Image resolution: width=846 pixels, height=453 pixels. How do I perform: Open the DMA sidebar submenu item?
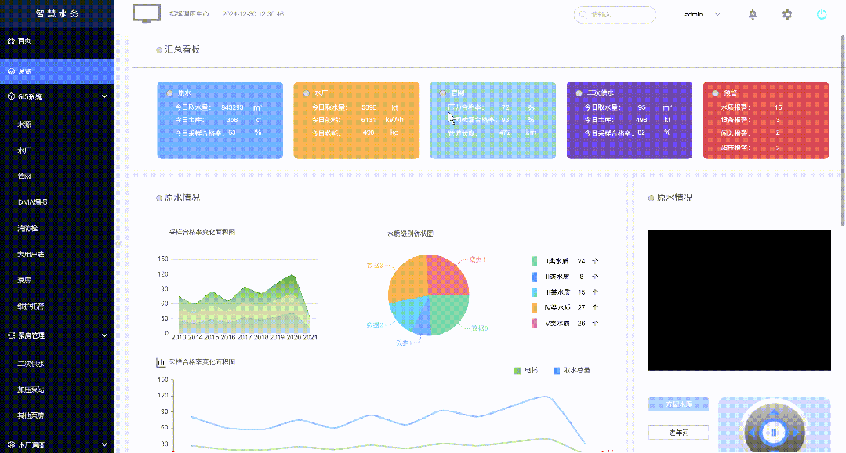tap(57, 202)
